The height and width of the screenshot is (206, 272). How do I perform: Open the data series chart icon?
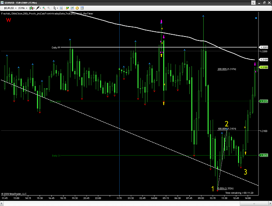pos(72,8)
